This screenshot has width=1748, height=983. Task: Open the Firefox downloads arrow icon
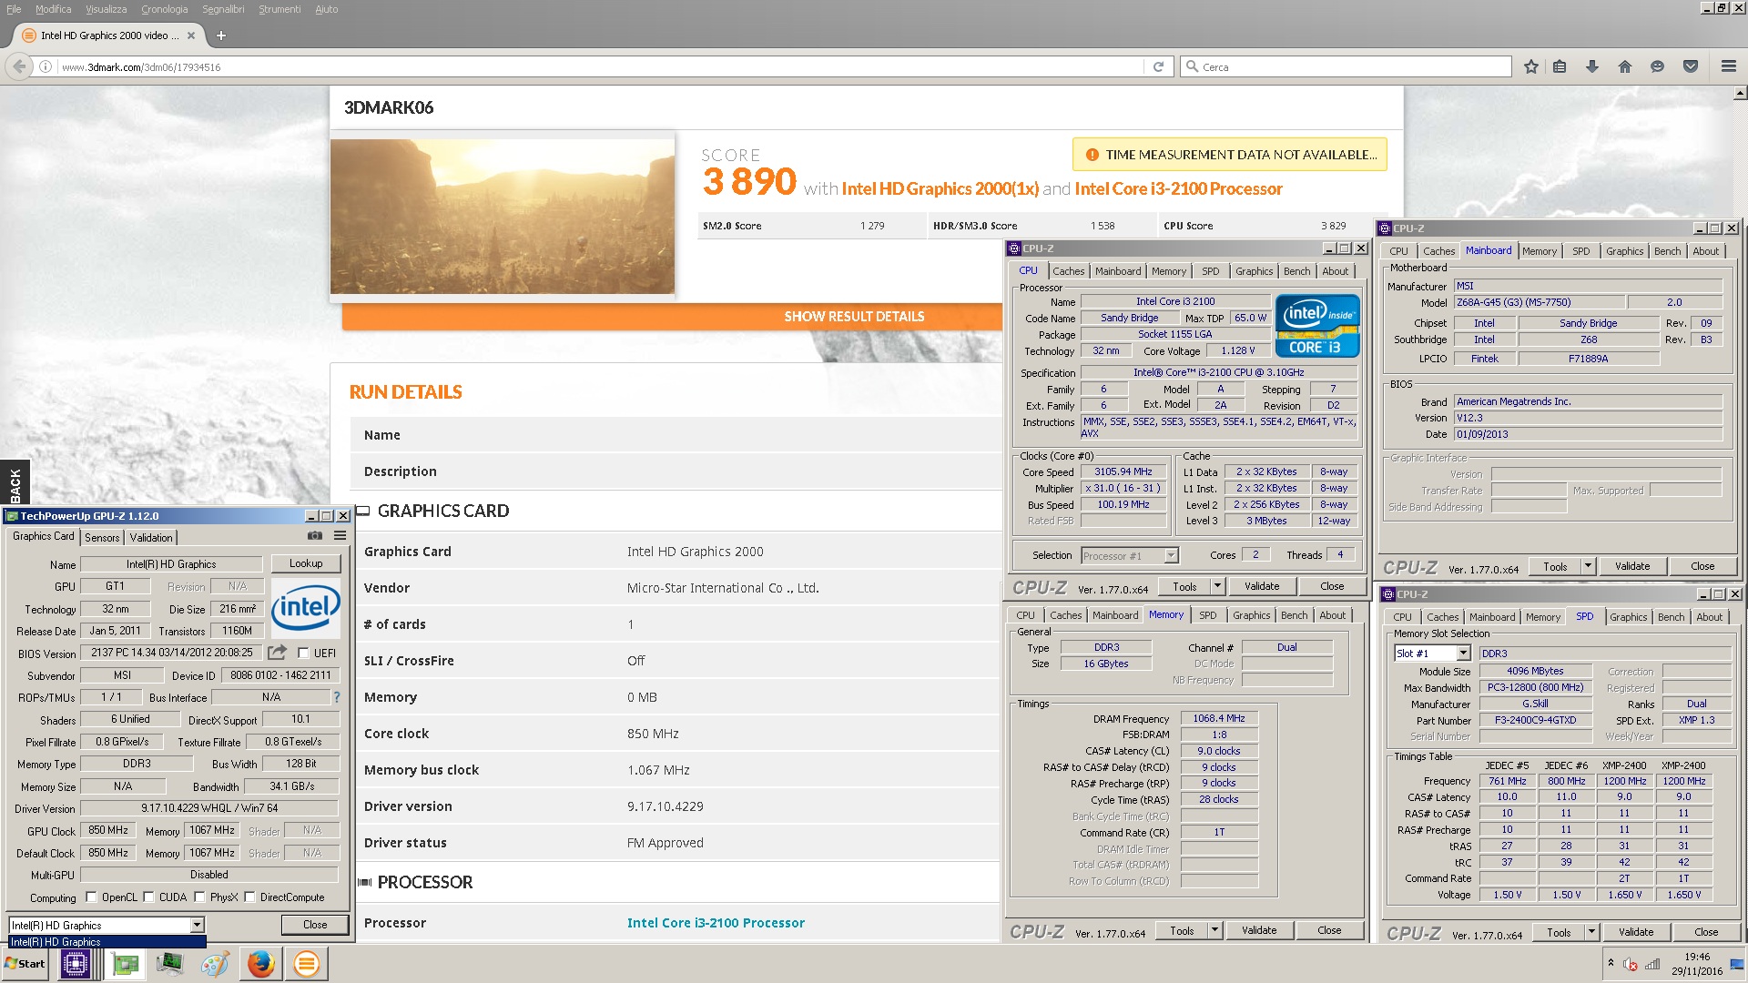[x=1591, y=66]
